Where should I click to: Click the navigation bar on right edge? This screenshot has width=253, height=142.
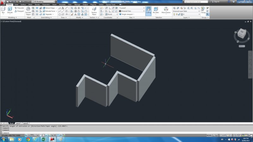tap(250, 65)
